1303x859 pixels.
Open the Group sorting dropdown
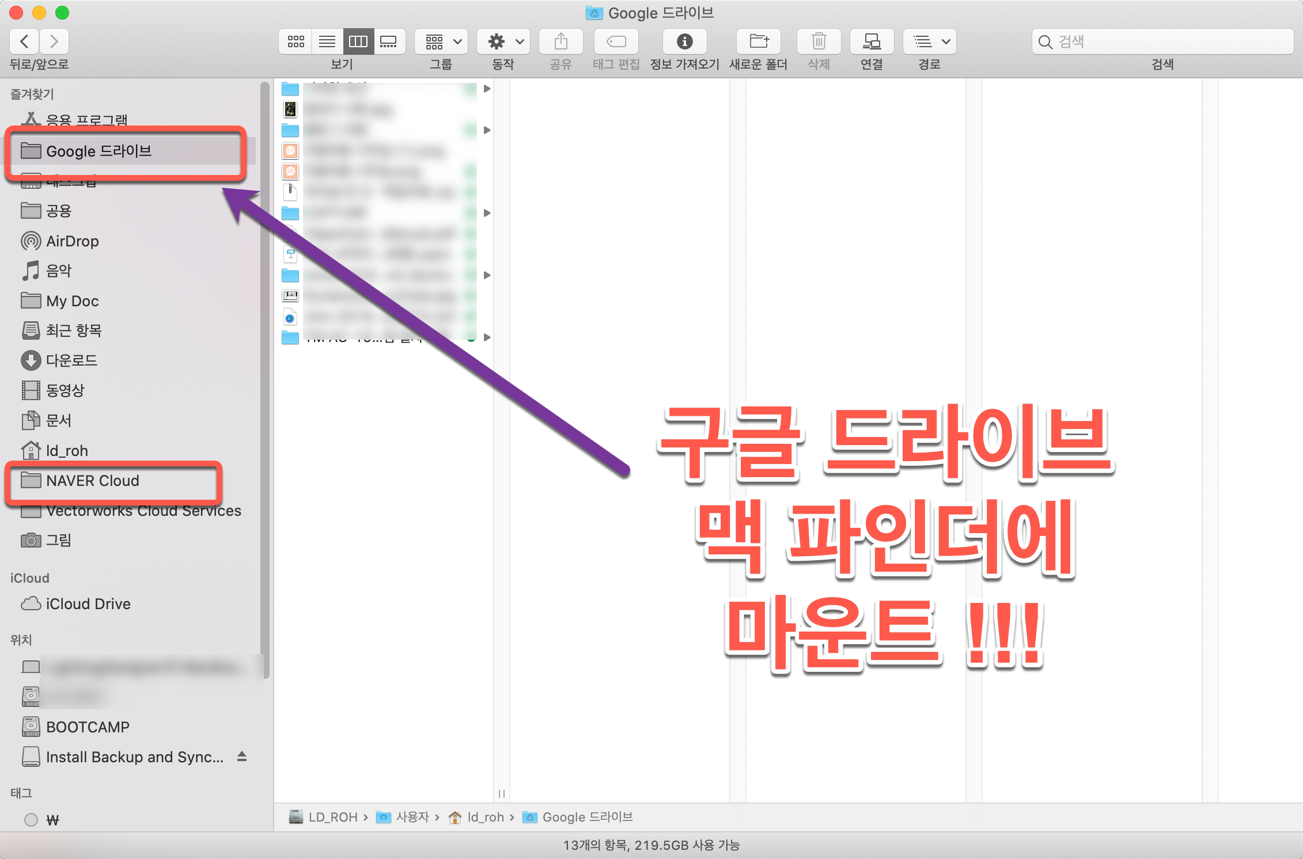coord(442,41)
